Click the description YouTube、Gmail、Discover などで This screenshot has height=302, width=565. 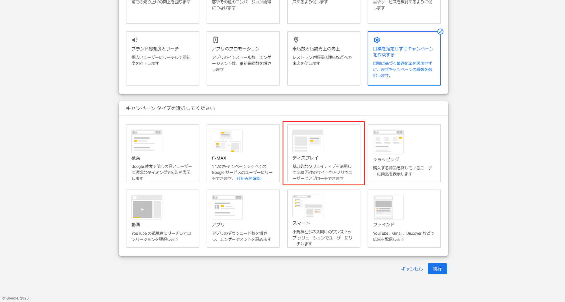coord(404,236)
